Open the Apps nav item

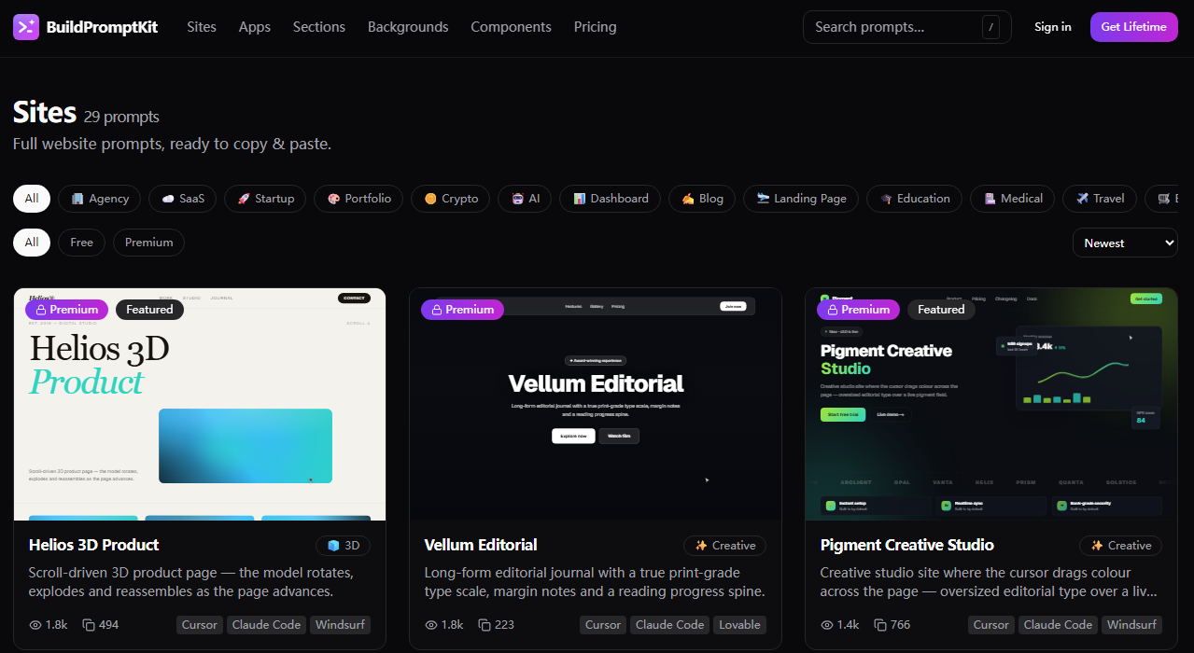[x=255, y=27]
